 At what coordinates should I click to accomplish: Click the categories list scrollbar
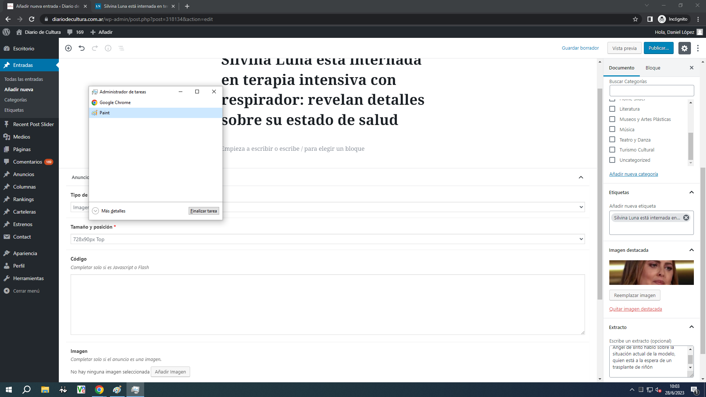tap(691, 146)
